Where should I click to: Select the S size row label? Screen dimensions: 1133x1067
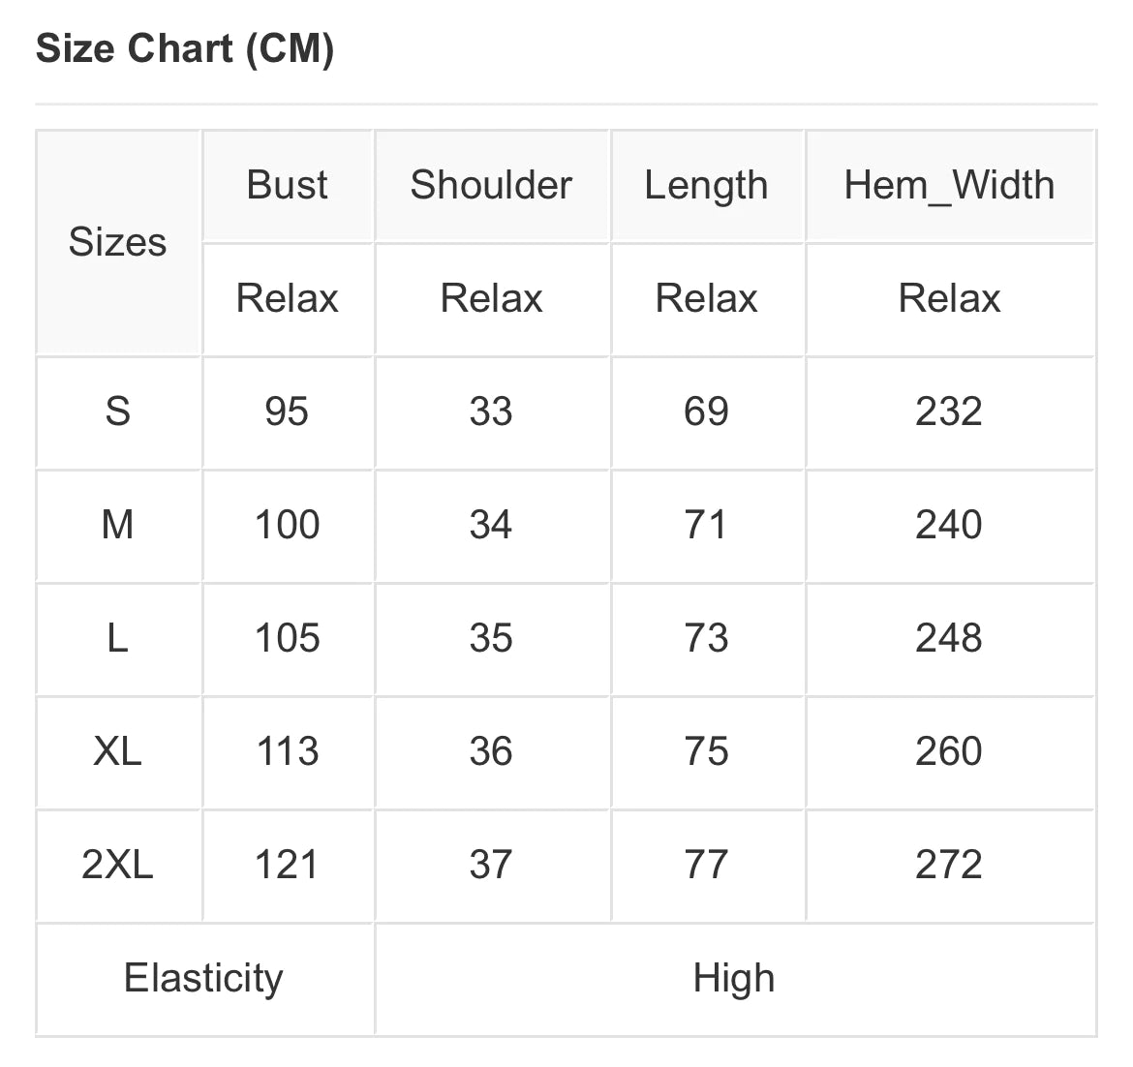click(x=117, y=412)
